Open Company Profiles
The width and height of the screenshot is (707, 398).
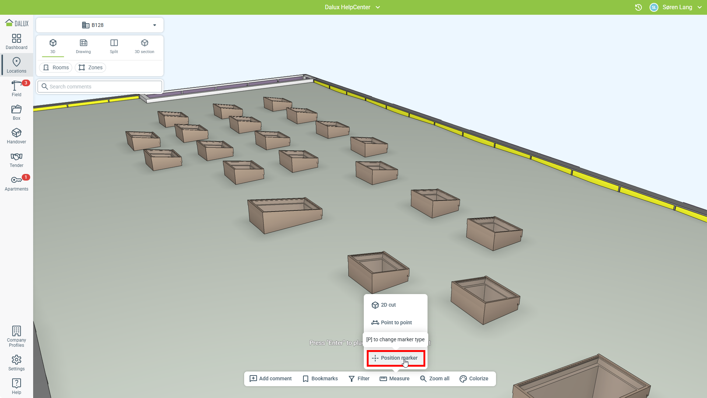click(16, 336)
